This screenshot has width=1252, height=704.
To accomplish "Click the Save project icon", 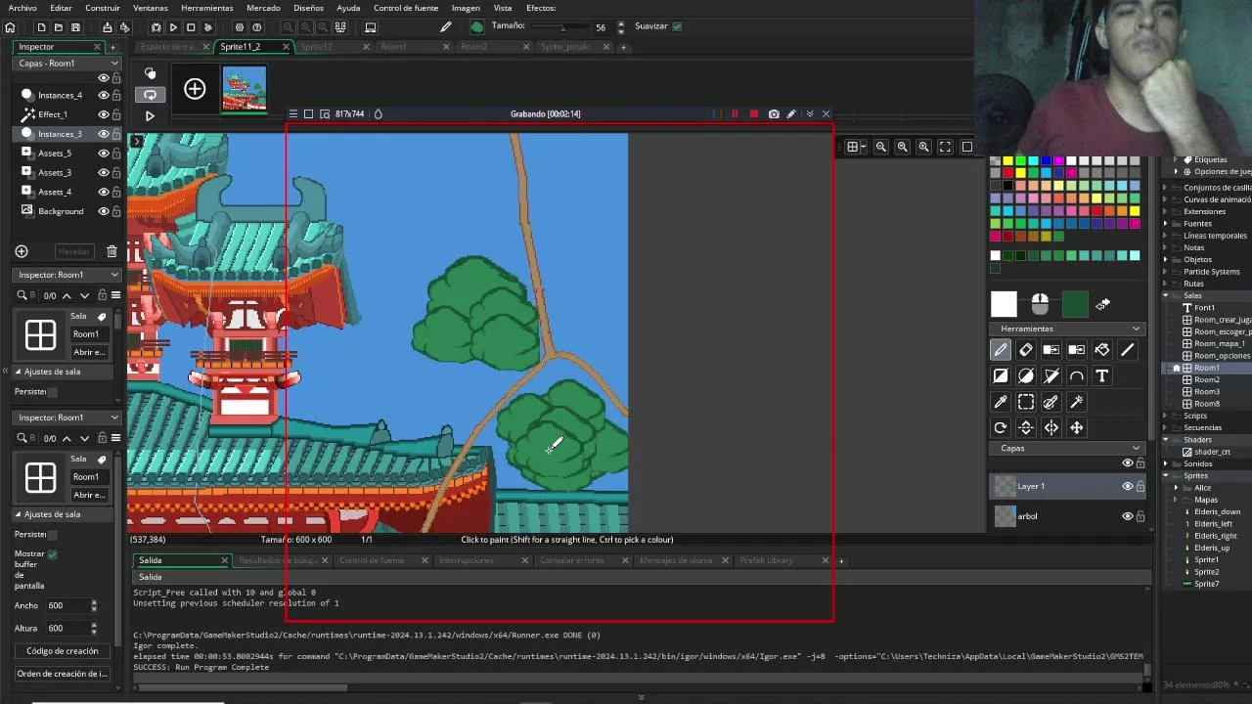I will coord(75,27).
